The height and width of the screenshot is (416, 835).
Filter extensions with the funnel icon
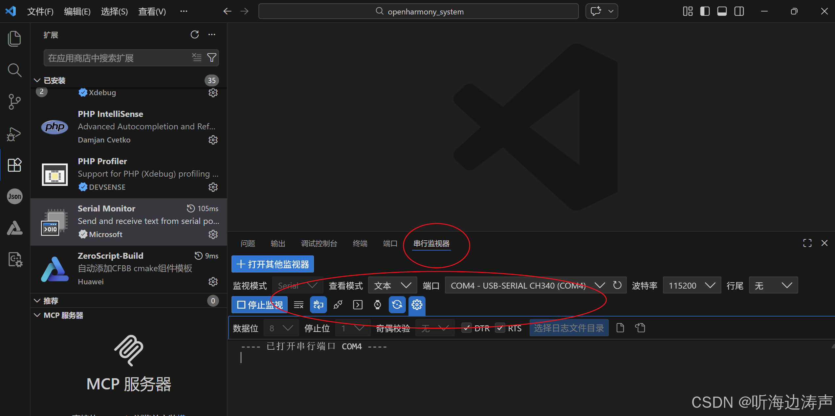coord(212,58)
